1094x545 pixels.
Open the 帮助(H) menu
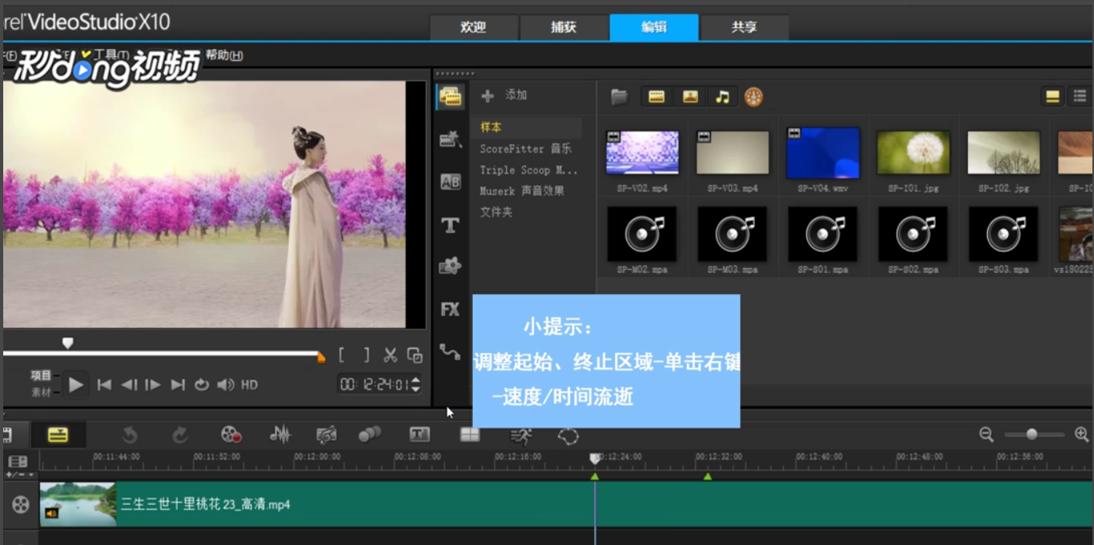[224, 55]
